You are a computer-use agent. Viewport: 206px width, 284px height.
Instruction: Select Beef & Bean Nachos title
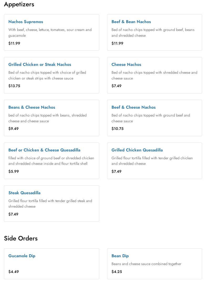coord(131,22)
